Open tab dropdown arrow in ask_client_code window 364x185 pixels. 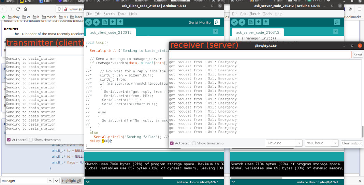pos(216,31)
